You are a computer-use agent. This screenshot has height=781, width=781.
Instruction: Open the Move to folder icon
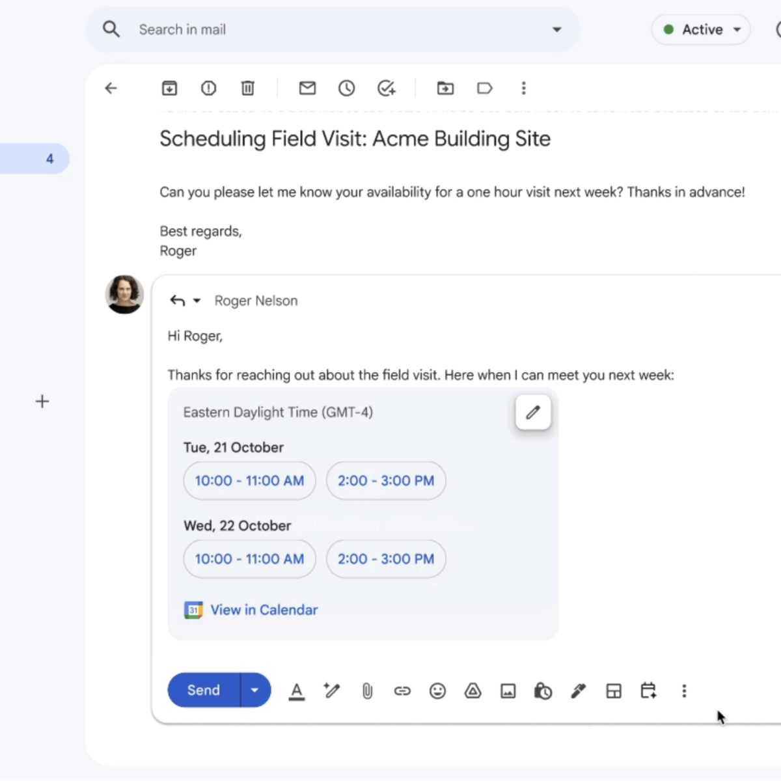coord(445,88)
